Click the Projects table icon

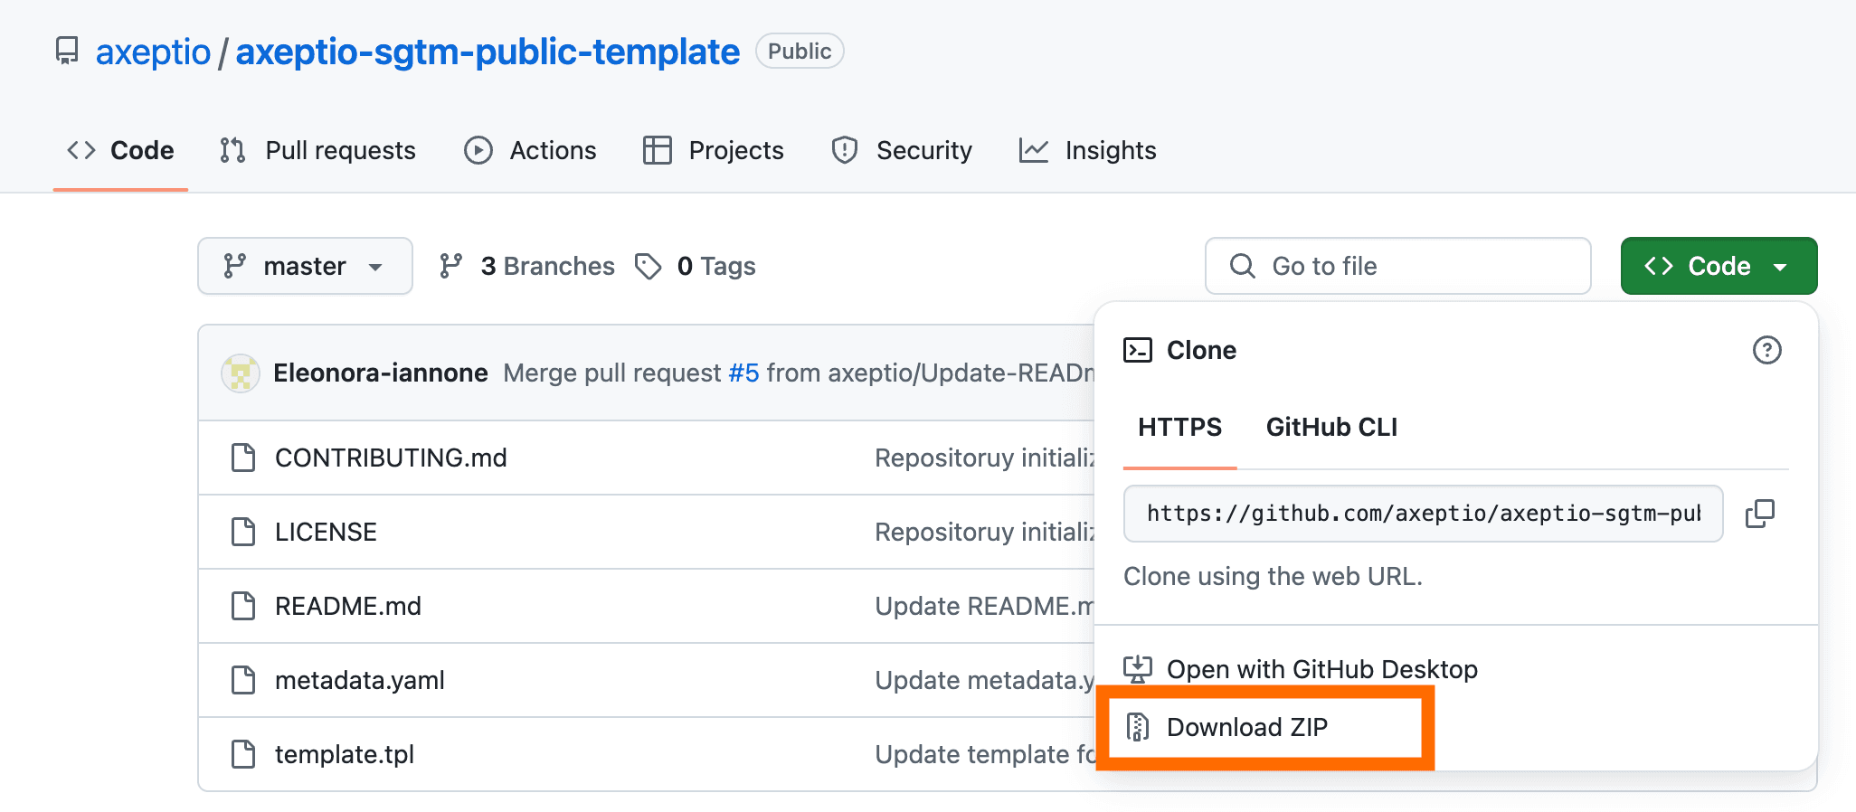click(658, 150)
